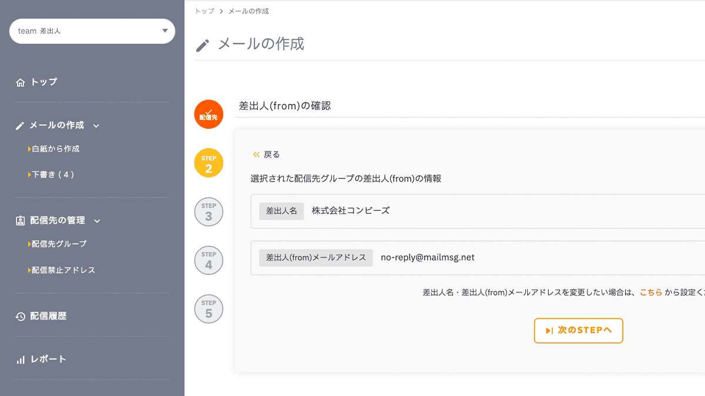Open 配信履歴 via the clock icon
This screenshot has width=705, height=396.
point(21,316)
